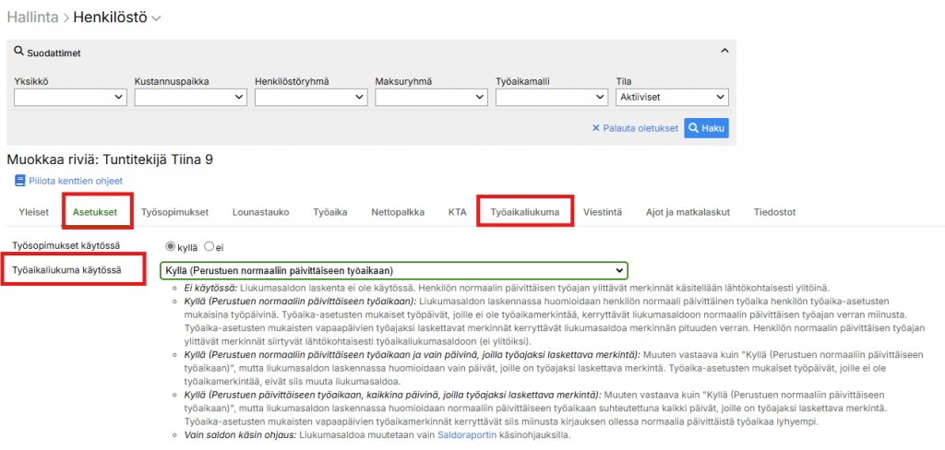This screenshot has height=450, width=945.
Task: Select the kyllä radio button
Action: pos(170,246)
